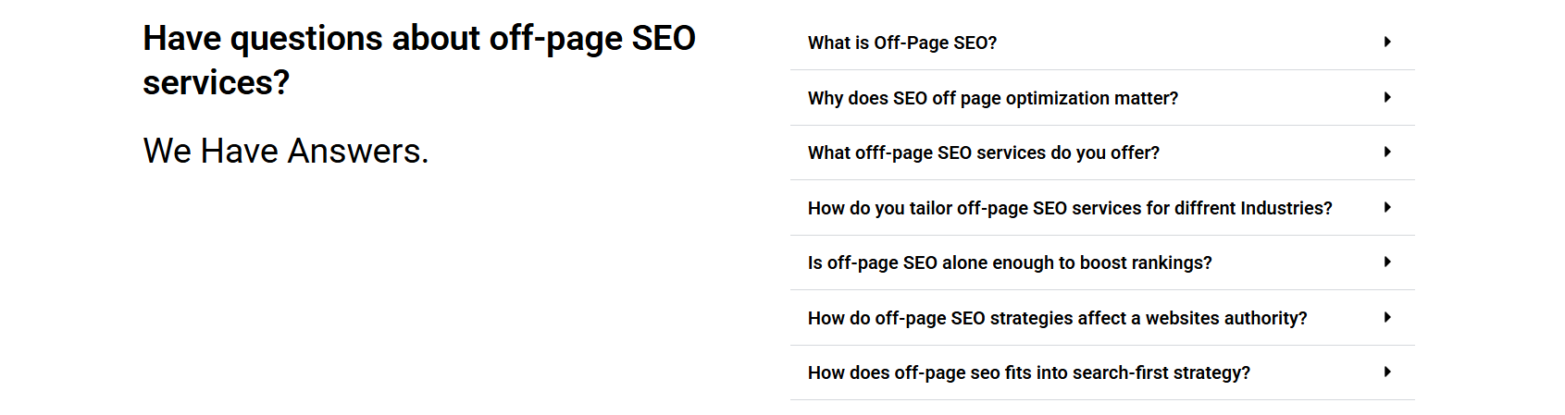Expand the question about tailoring services for industries
Viewport: 1565px width, 415px height.
click(x=1069, y=208)
